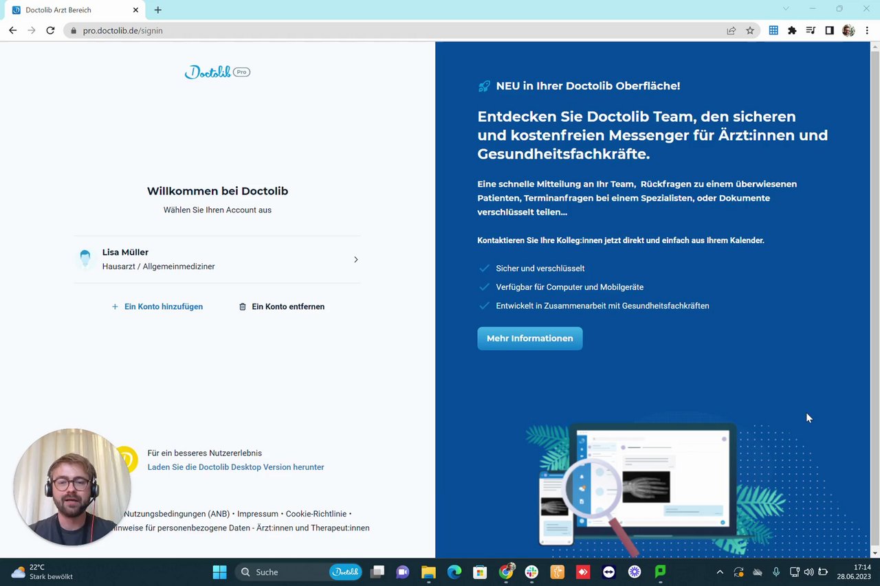Open account via Lisa Müller chevron arrow
This screenshot has width=880, height=586.
coord(355,260)
